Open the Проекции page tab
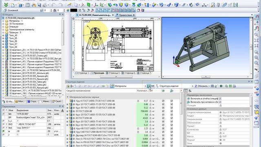Image resolution: width=261 pixels, height=147 pixels. pyautogui.click(x=97, y=73)
